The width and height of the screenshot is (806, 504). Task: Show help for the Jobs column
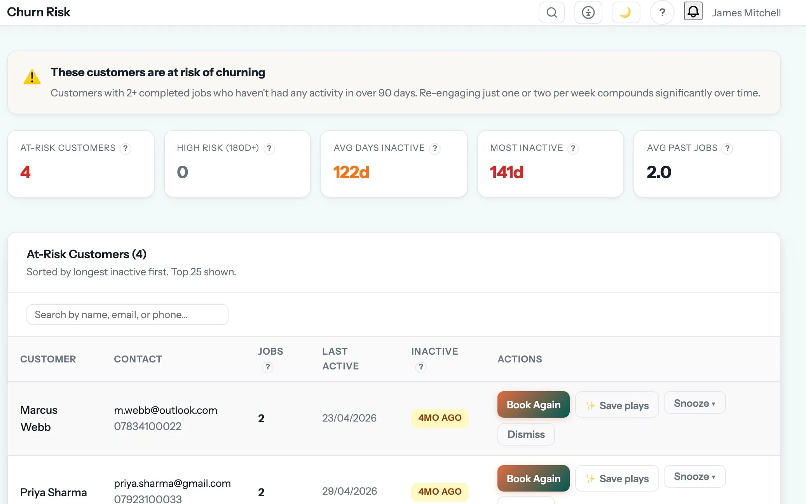pos(267,367)
